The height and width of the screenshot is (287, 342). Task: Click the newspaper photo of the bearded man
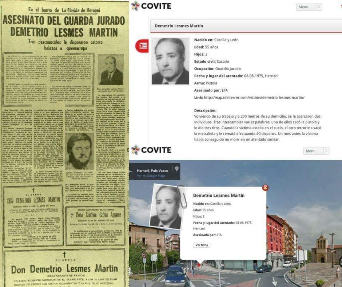80,151
